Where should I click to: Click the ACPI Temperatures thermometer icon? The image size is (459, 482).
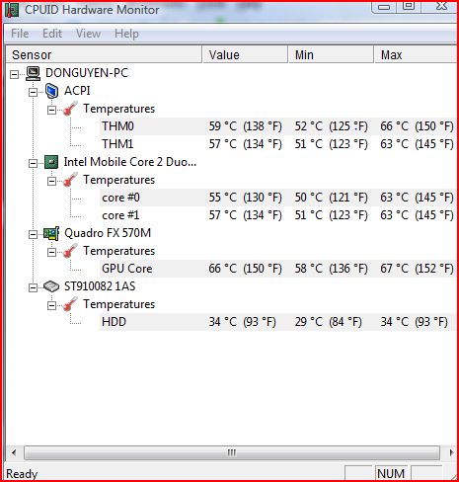click(70, 109)
